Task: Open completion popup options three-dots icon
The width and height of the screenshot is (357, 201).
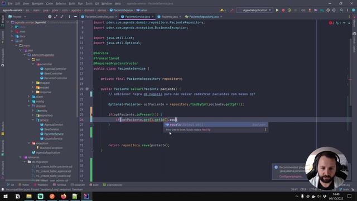Action: (266, 130)
